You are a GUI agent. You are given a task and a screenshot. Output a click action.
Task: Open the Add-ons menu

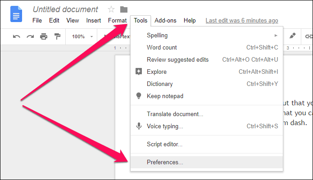[165, 20]
